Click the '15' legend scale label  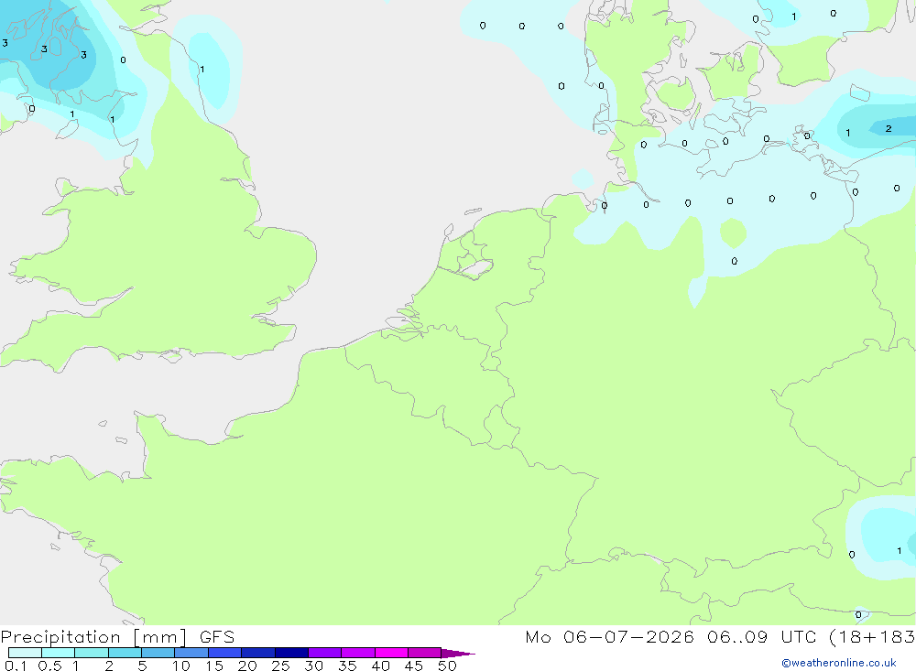pos(214,666)
